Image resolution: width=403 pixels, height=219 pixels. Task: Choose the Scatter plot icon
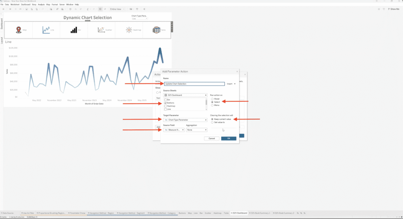[101, 30]
